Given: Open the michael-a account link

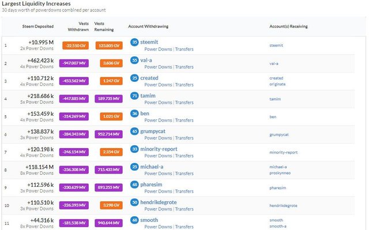Looking at the screenshot, I should [152, 167].
